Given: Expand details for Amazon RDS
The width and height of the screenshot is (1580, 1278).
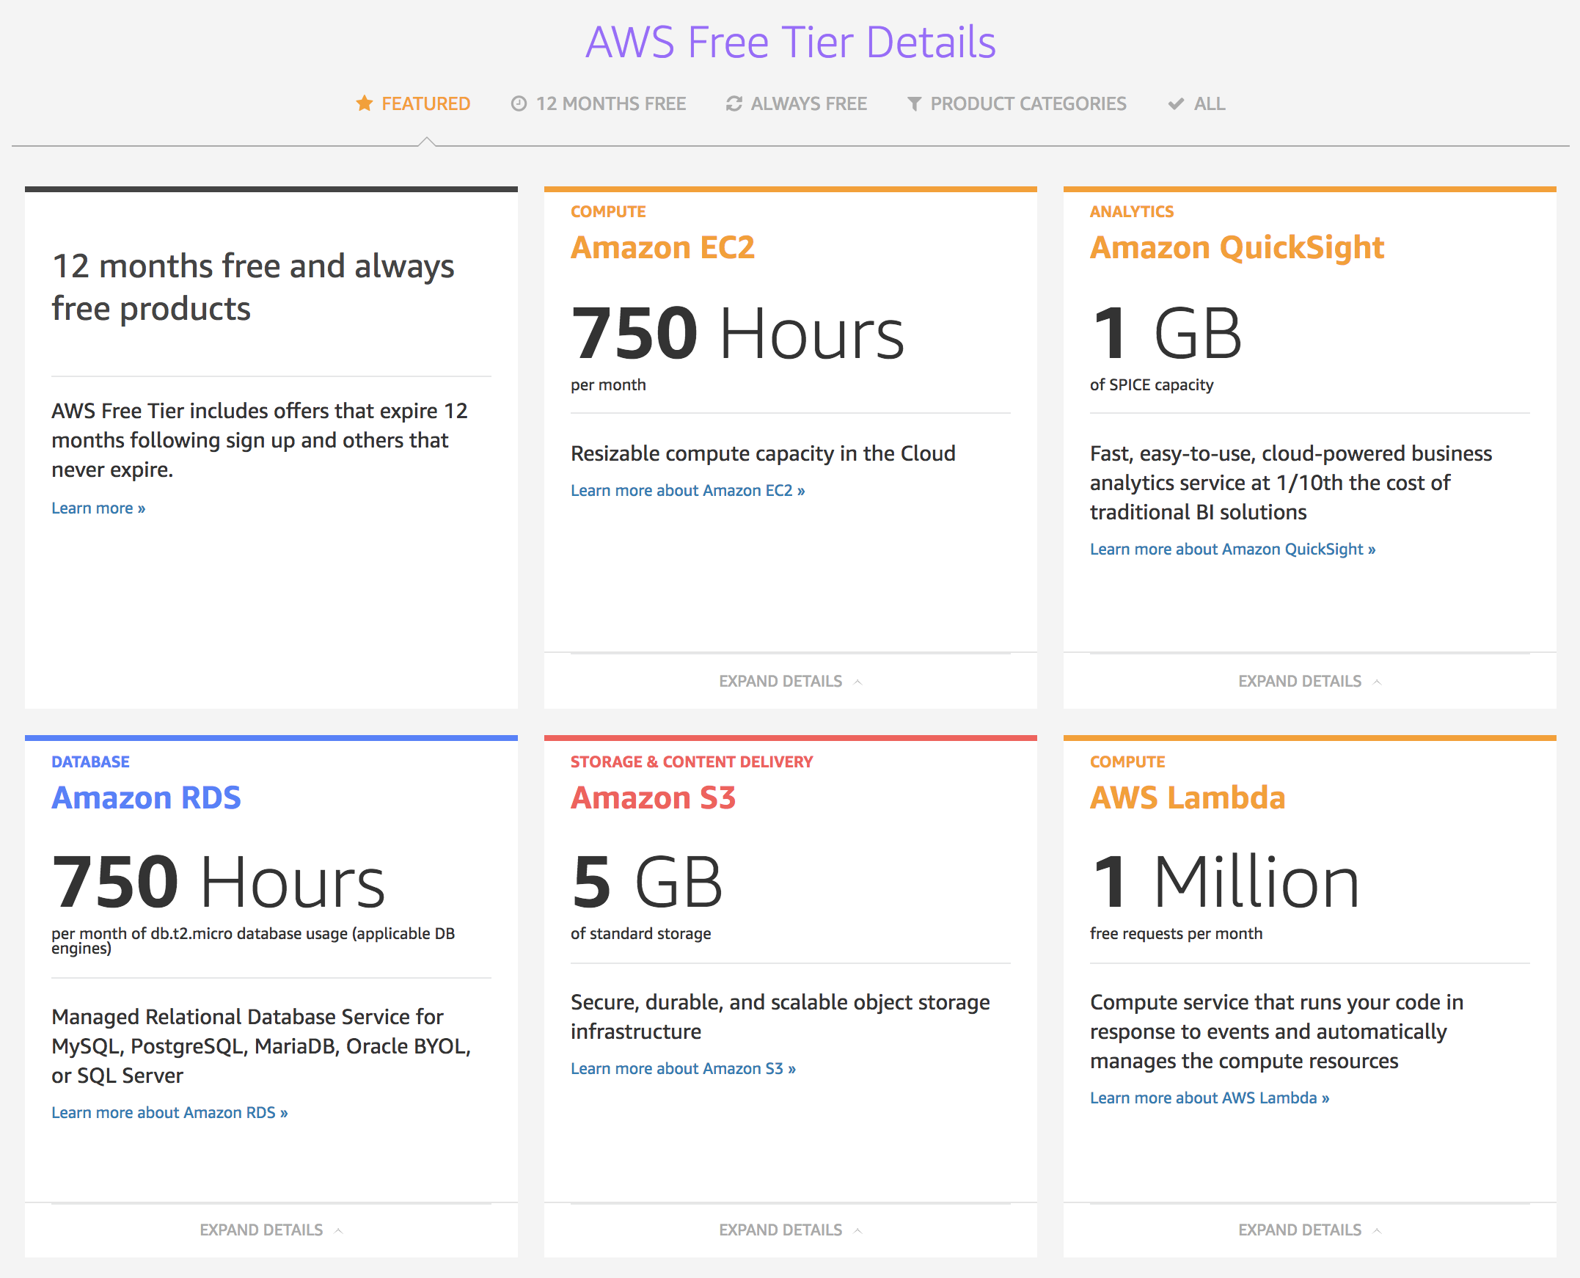Looking at the screenshot, I should (x=271, y=1230).
